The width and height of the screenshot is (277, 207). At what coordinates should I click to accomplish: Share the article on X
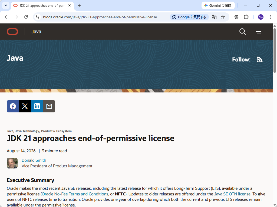(x=25, y=106)
